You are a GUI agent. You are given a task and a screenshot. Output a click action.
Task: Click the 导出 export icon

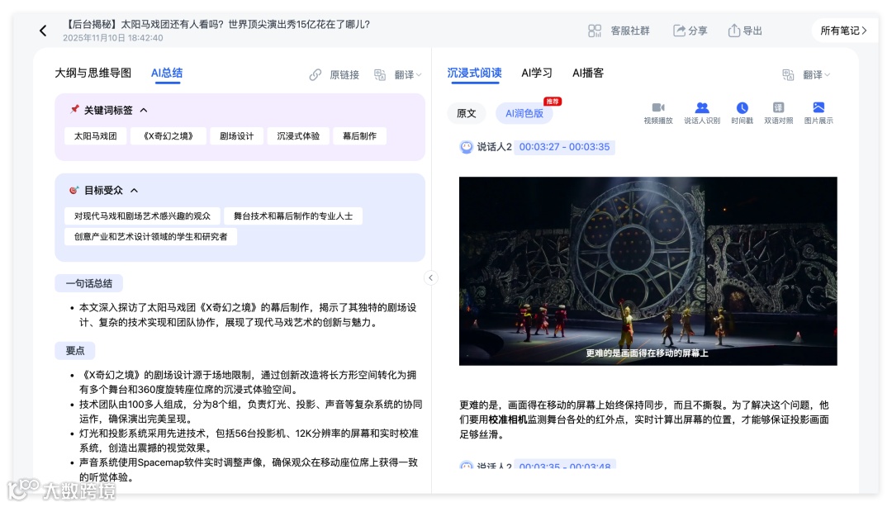[734, 31]
